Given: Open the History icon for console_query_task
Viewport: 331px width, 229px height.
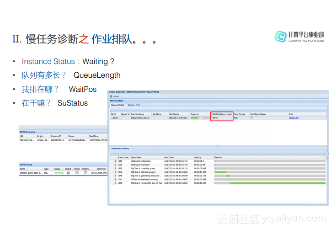Looking at the screenshot, I should [x=85, y=173].
